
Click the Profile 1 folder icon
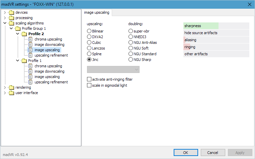(24, 61)
